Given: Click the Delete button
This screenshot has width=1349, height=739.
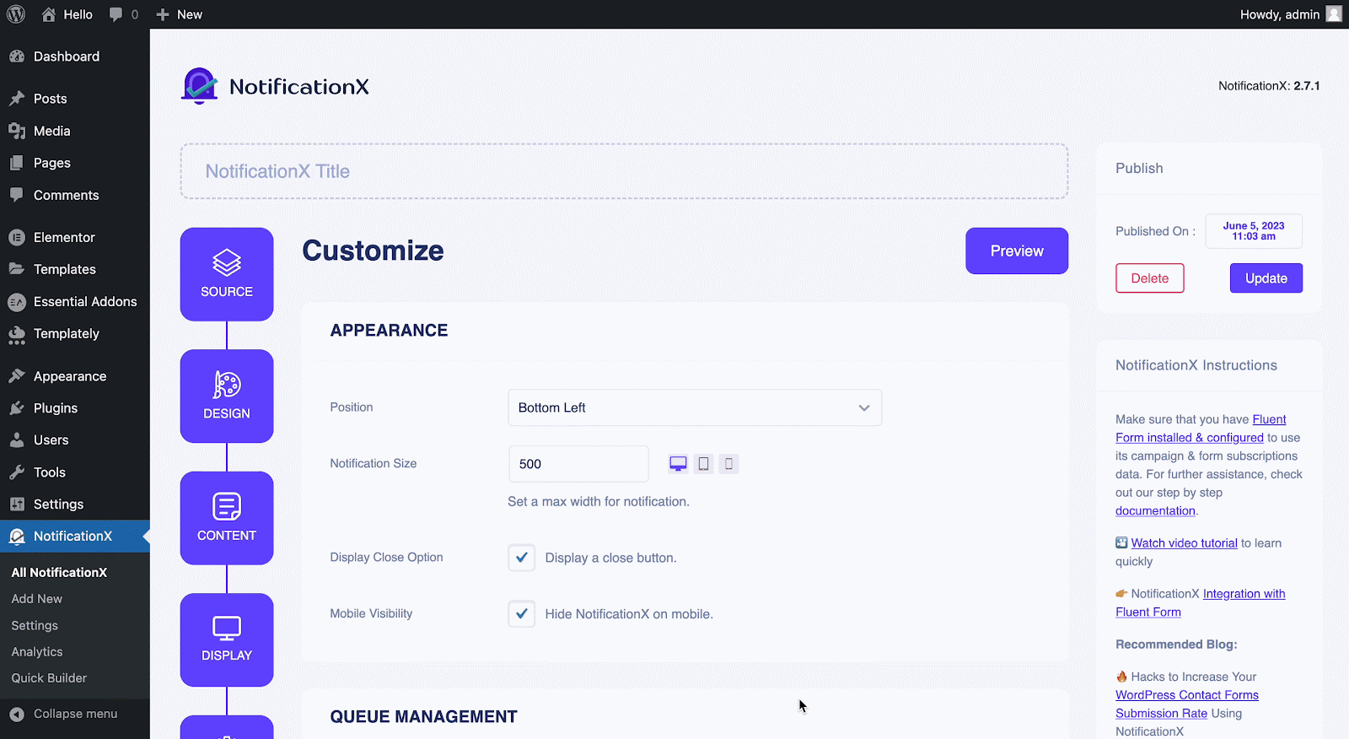Looking at the screenshot, I should (1150, 278).
